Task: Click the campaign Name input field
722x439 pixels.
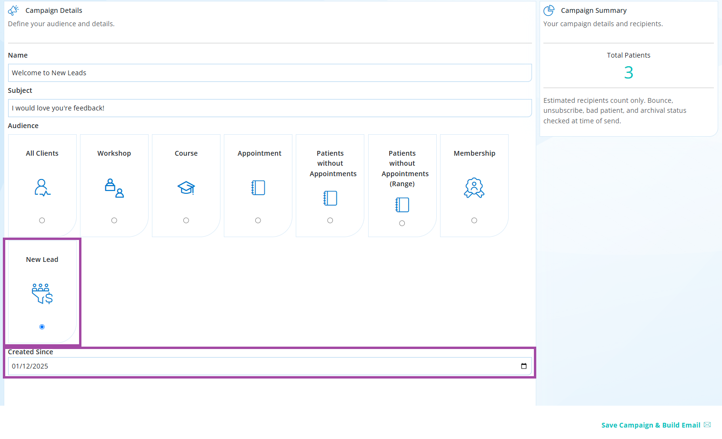Action: 270,73
